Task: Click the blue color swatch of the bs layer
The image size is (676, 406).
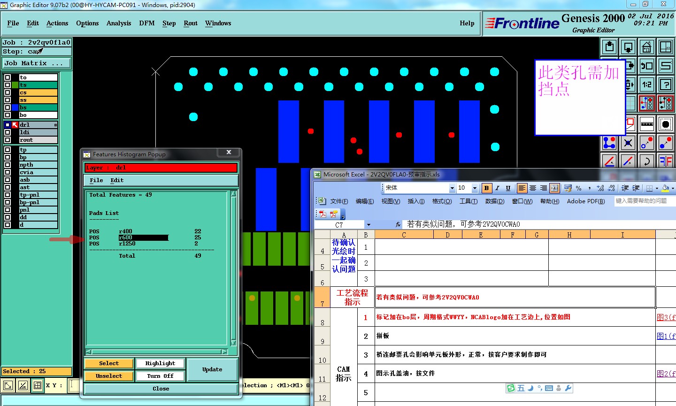Action: [15, 107]
